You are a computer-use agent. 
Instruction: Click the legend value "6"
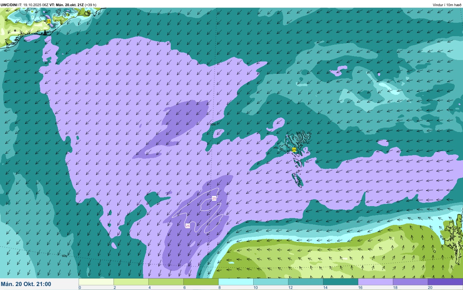click(184, 288)
